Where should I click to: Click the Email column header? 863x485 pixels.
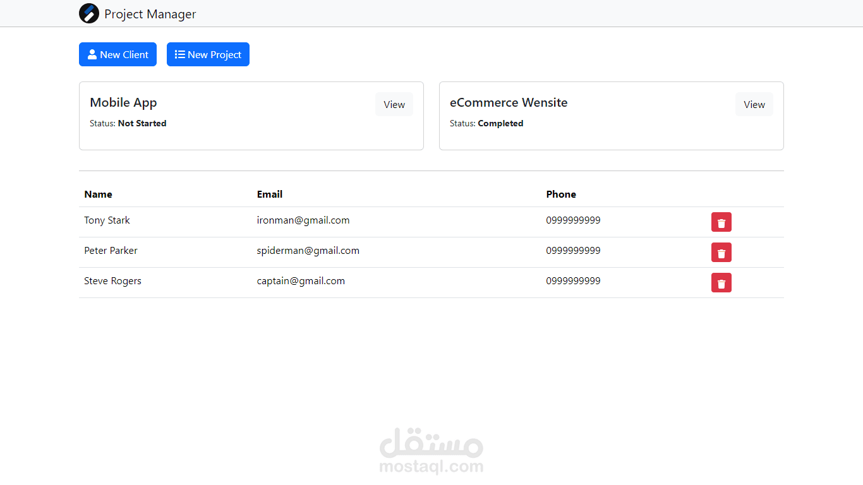pyautogui.click(x=270, y=195)
